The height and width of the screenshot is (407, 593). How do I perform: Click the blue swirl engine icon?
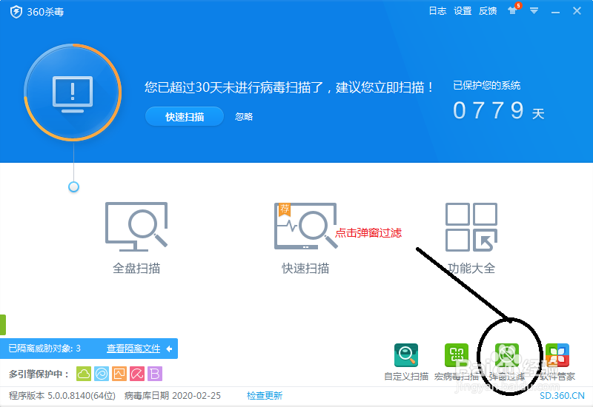click(x=102, y=374)
